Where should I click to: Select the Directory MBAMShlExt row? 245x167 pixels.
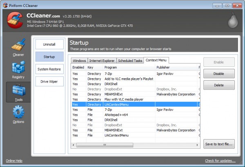tap(136, 94)
